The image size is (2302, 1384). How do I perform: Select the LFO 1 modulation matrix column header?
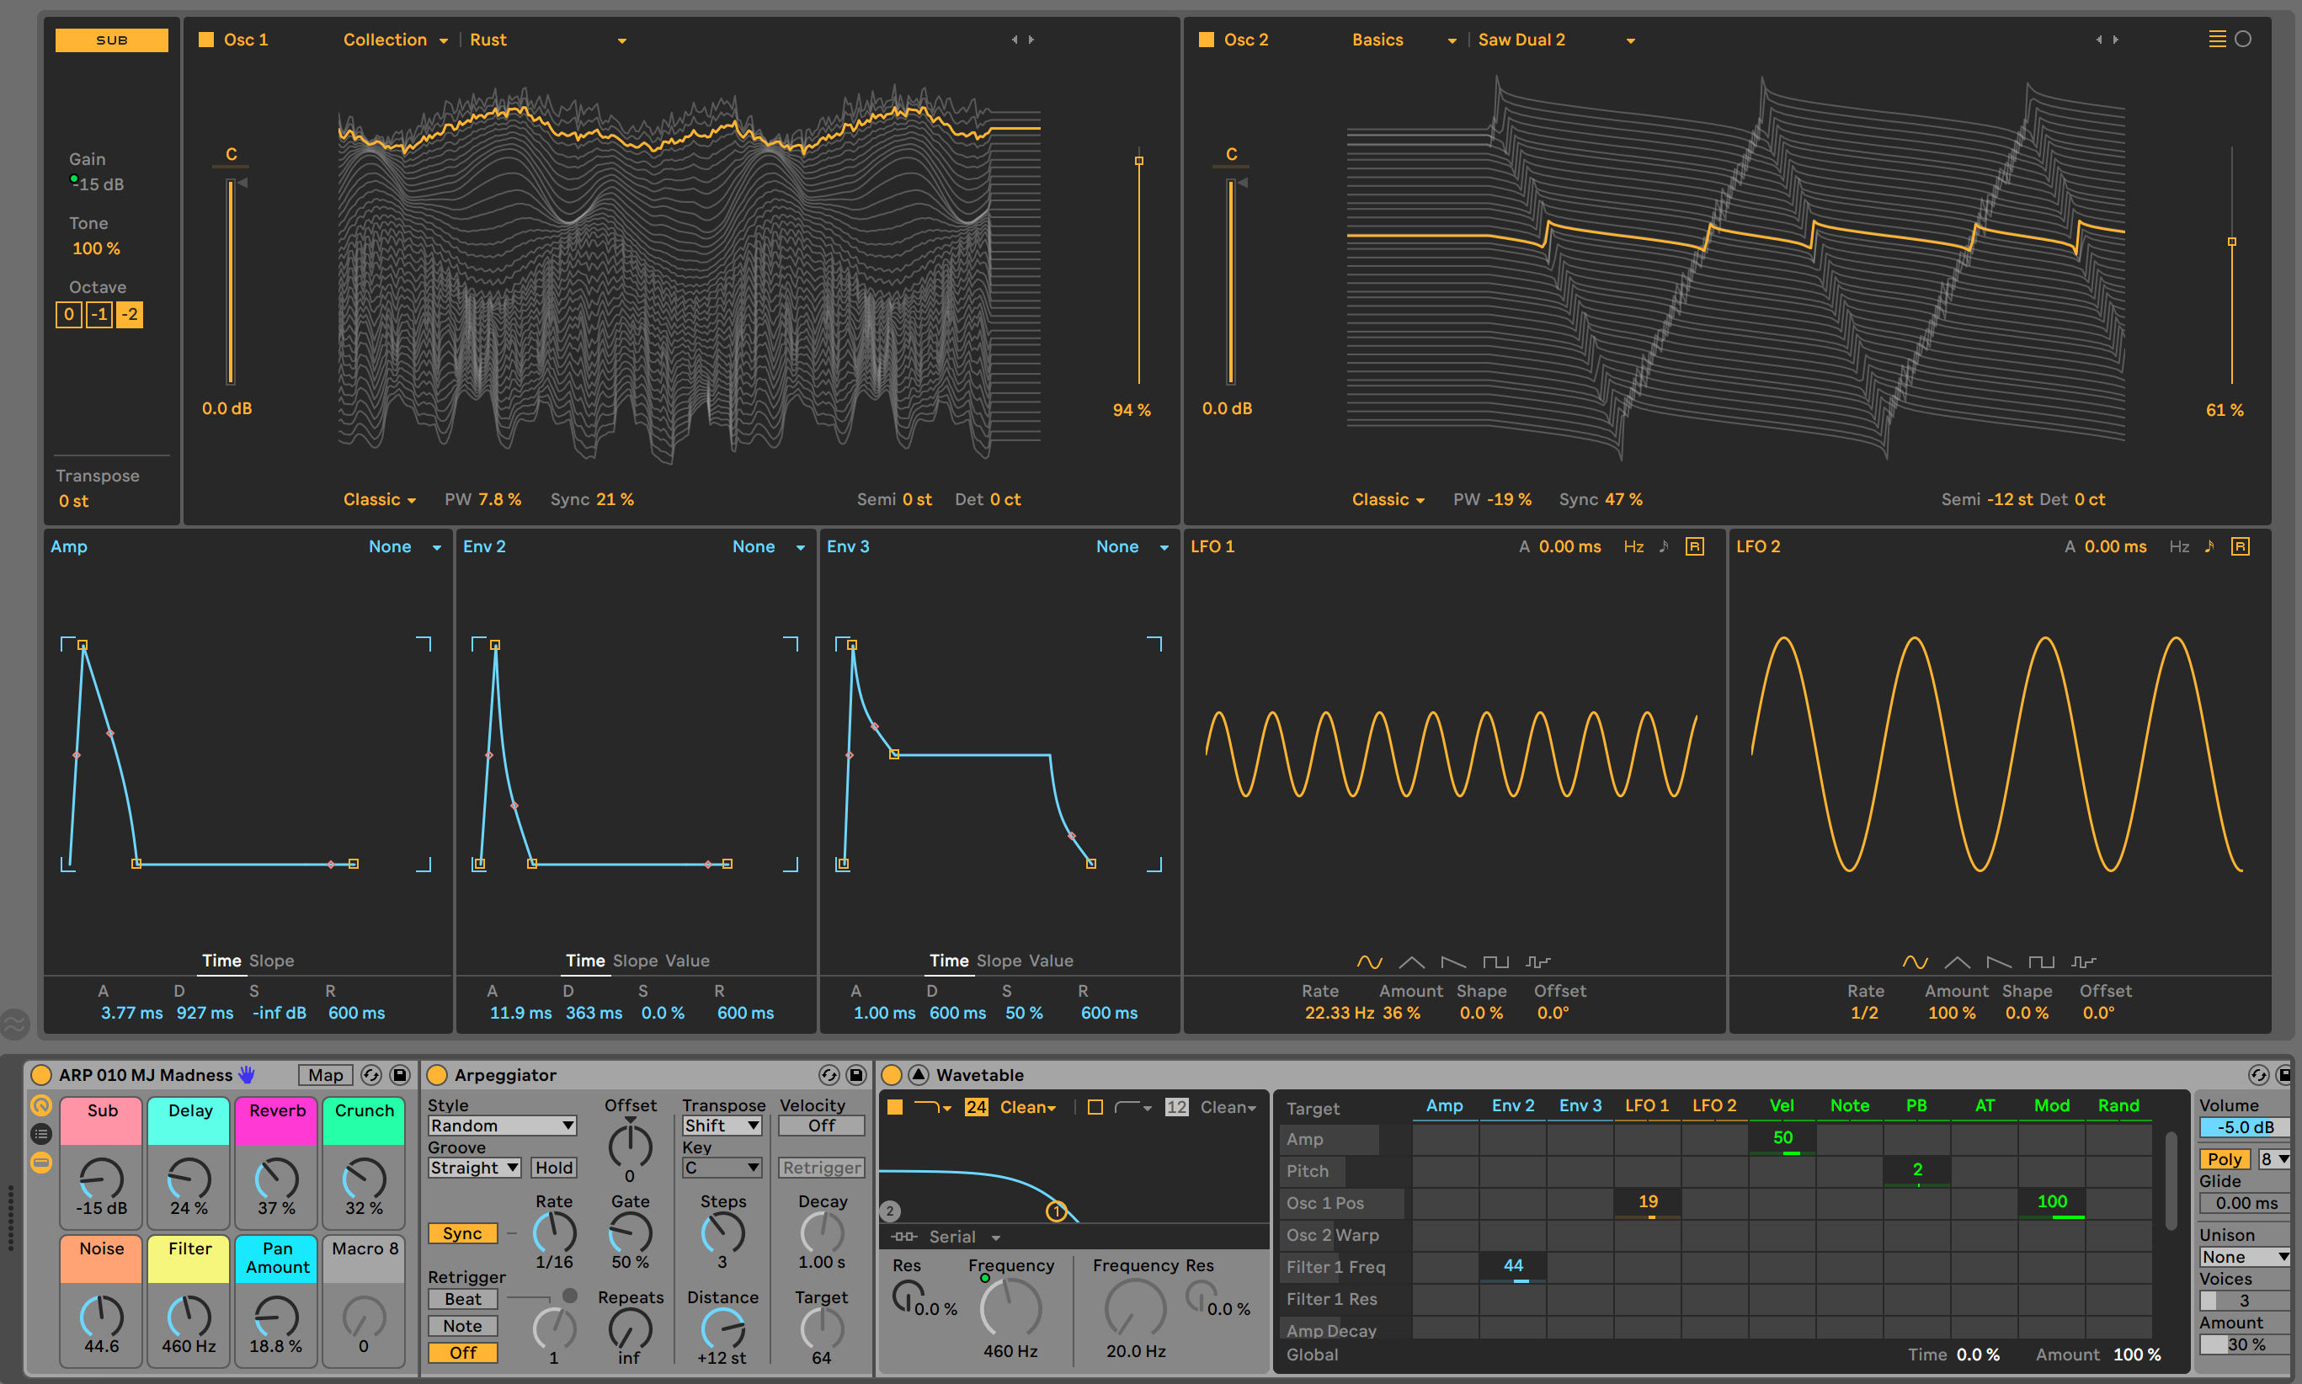point(1646,1105)
